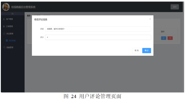Click the logo avatar in the header
Screen dimensions: 188x100
pyautogui.click(x=6, y=7)
